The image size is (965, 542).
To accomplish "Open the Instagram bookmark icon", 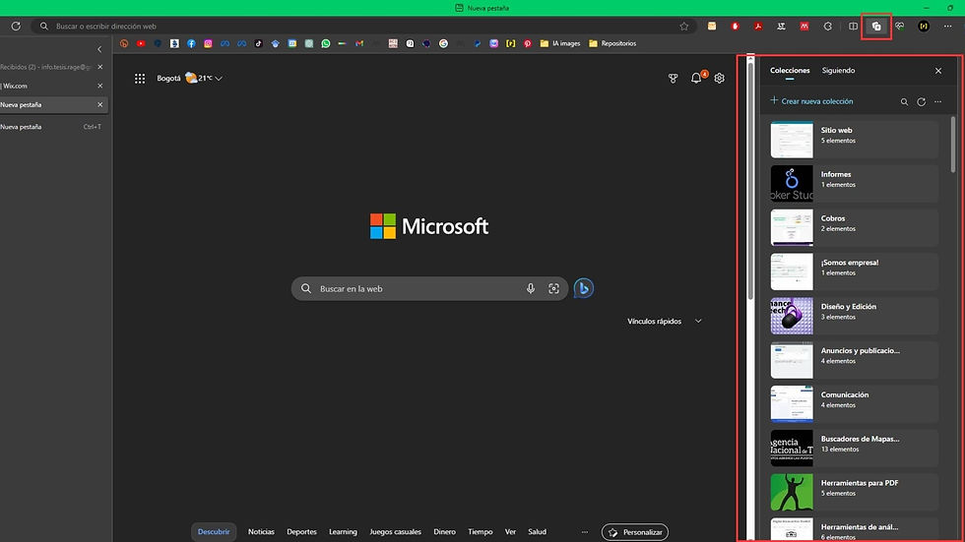I will pos(208,43).
